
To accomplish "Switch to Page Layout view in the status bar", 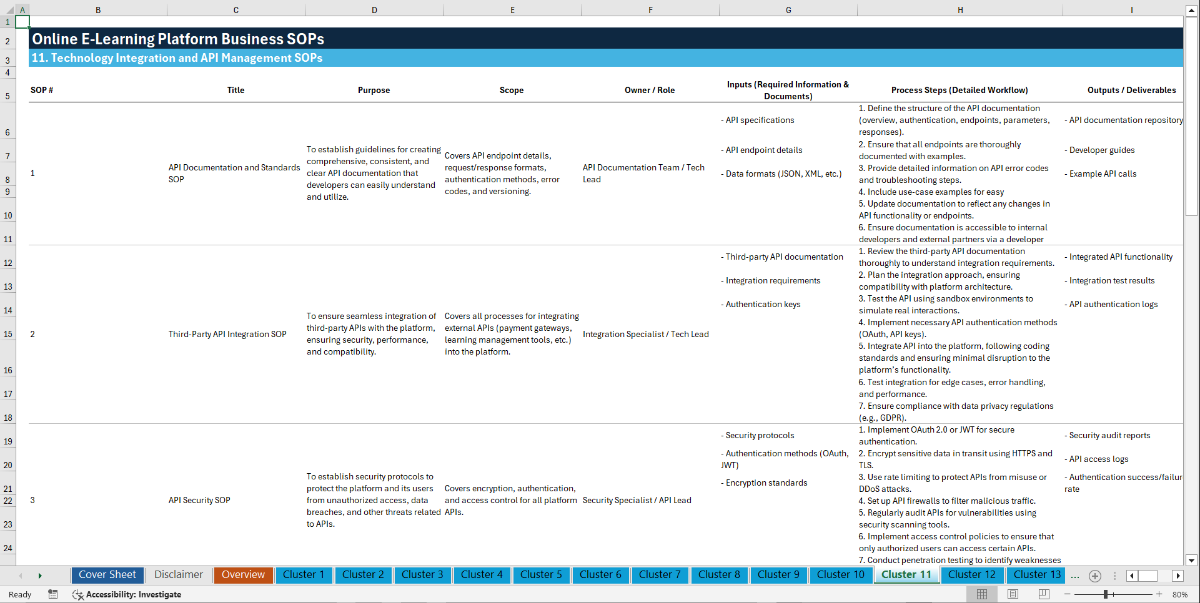I will click(x=1013, y=594).
